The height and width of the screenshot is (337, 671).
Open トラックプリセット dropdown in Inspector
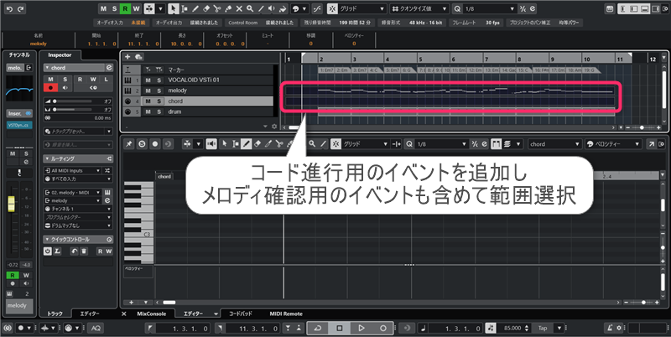click(x=78, y=132)
